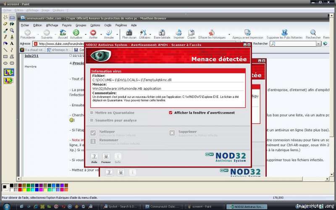Screen dimensions: 336x210
Task: Select the rectangular Select tool in Paint
Action: [12, 17]
